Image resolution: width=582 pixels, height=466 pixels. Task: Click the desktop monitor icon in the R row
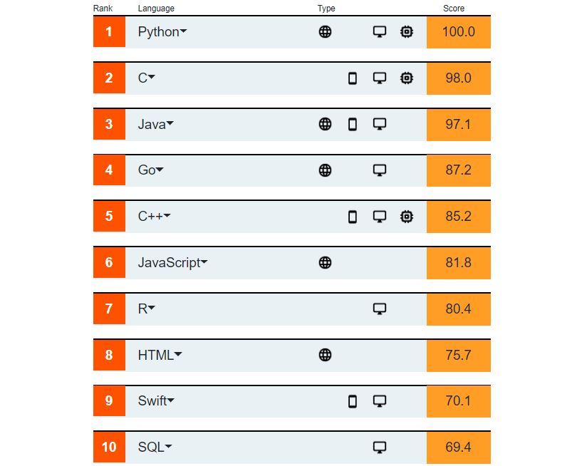pos(380,309)
